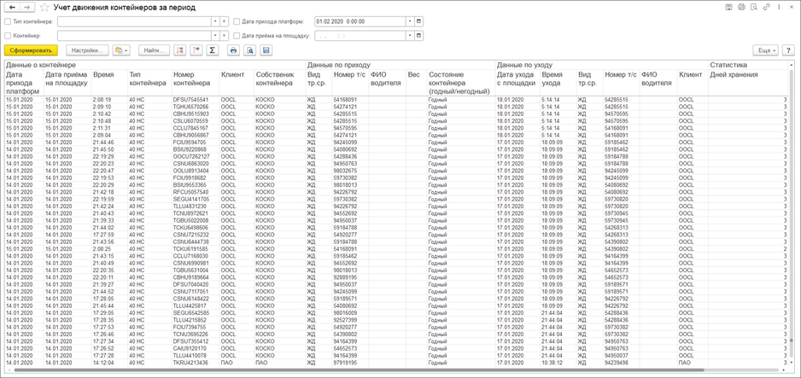Click the expand all groups icon
Screen dimensions: 801x378
pyautogui.click(x=180, y=50)
